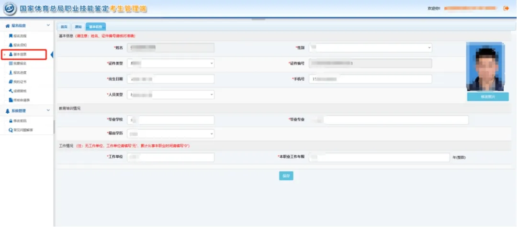Click the round site logo in header

pos(10,9)
